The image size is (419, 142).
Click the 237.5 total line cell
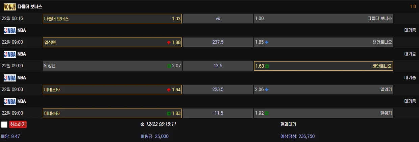[x=218, y=42]
